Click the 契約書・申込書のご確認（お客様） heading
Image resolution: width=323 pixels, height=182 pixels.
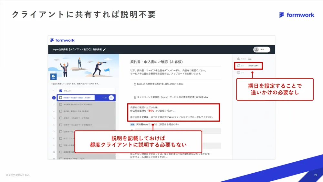157,62
